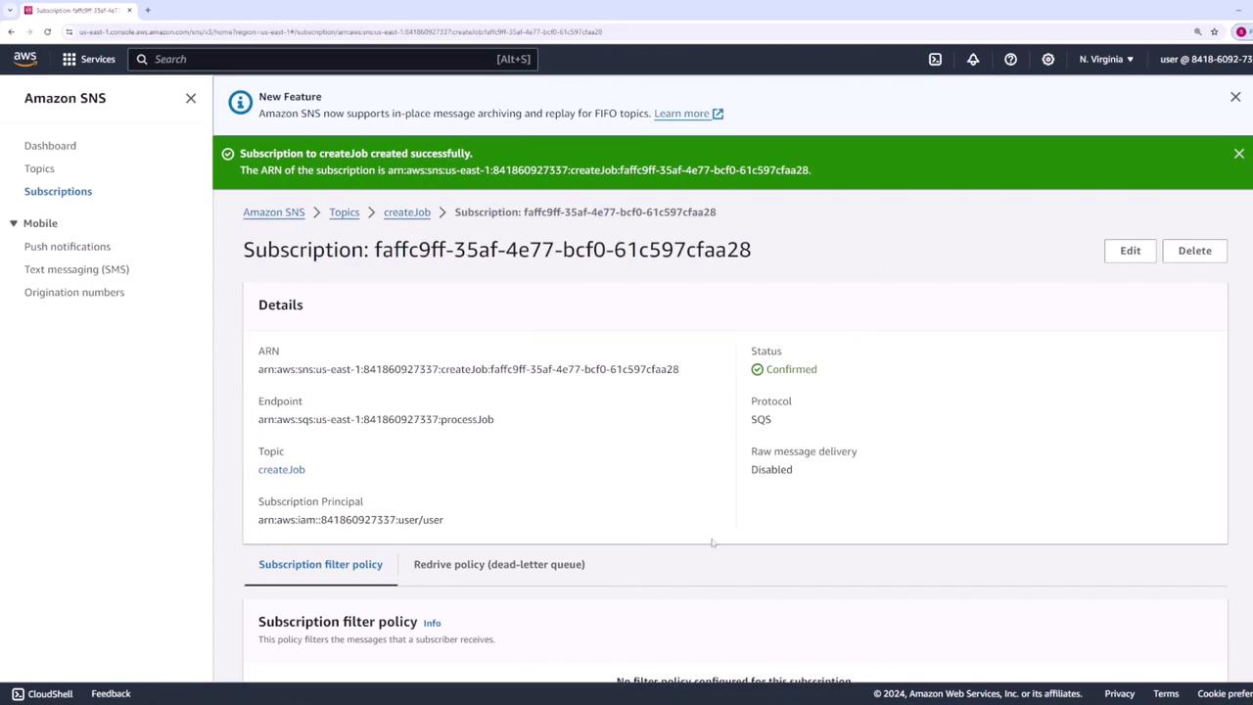The height and width of the screenshot is (705, 1253).
Task: Click the AWS logo home icon
Action: click(25, 59)
